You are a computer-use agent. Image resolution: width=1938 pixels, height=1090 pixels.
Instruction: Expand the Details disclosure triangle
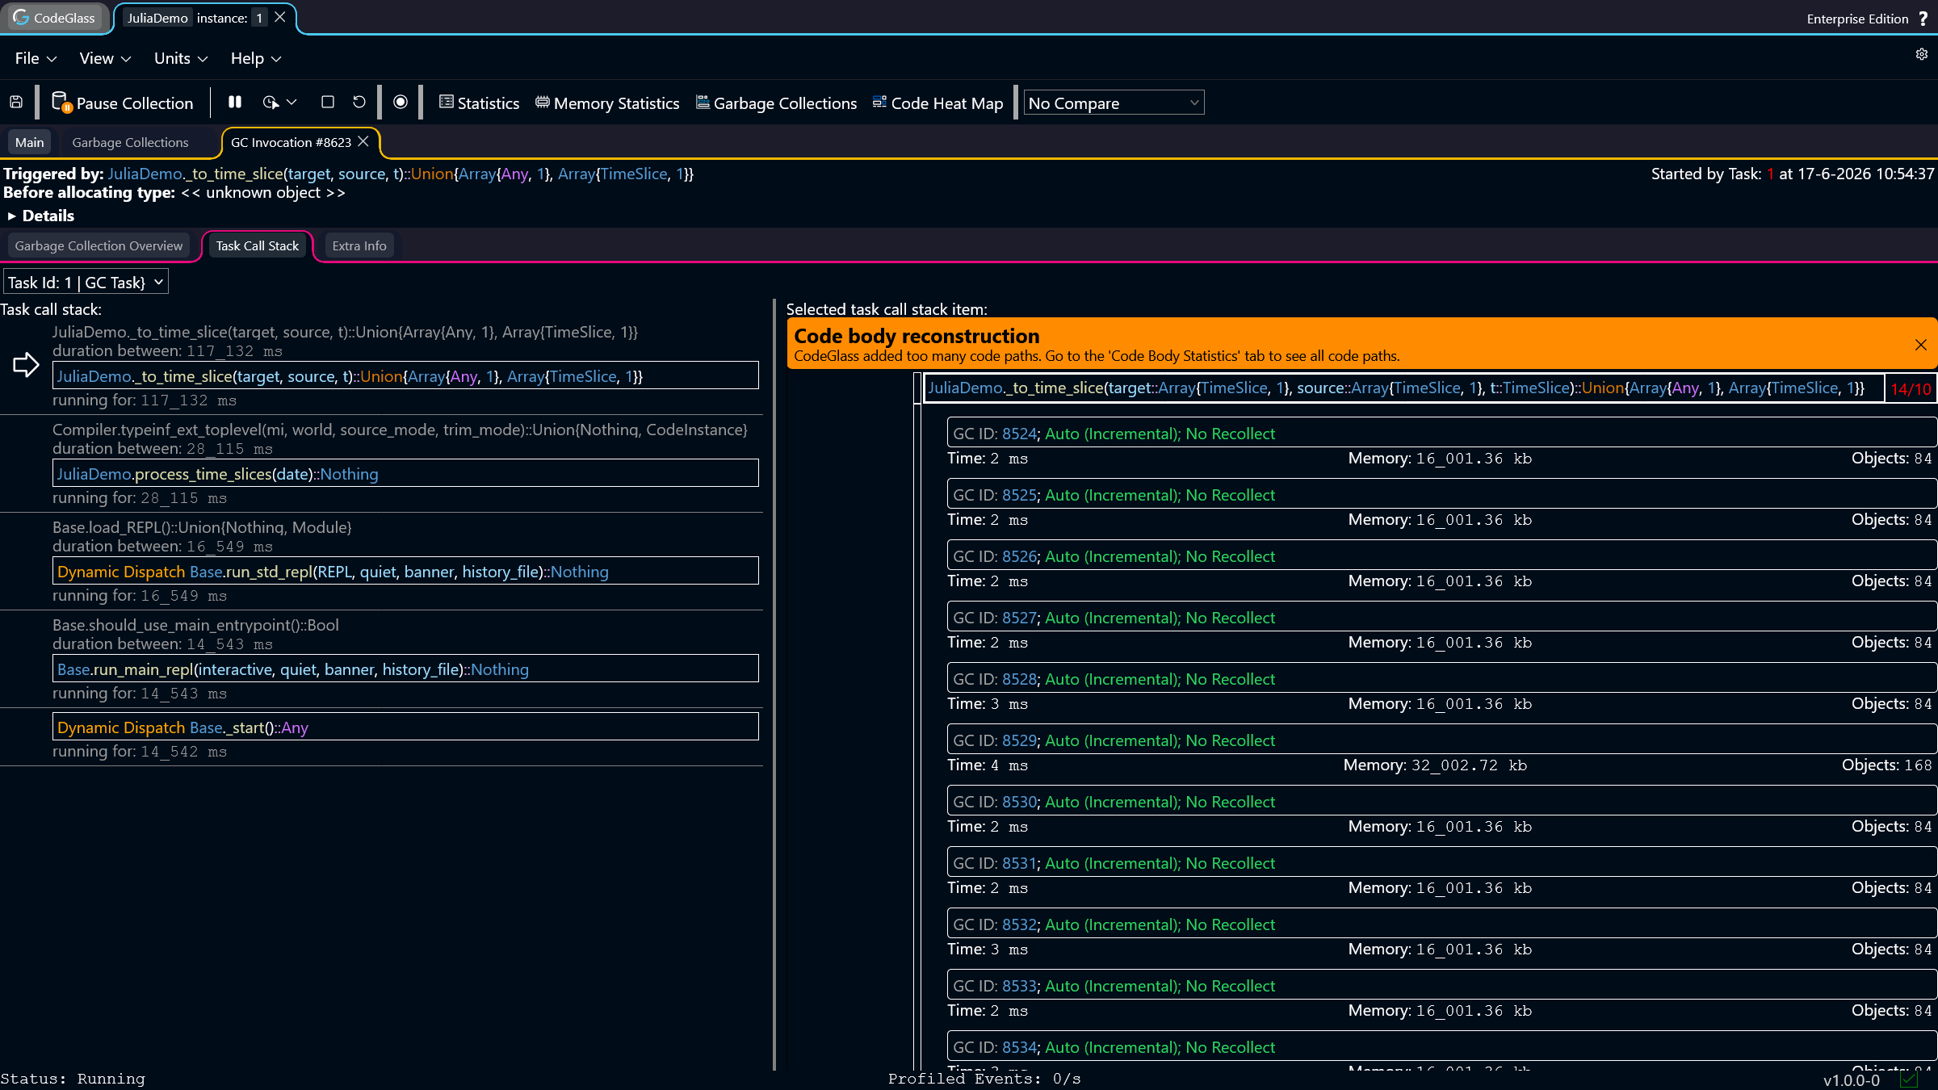tap(11, 216)
